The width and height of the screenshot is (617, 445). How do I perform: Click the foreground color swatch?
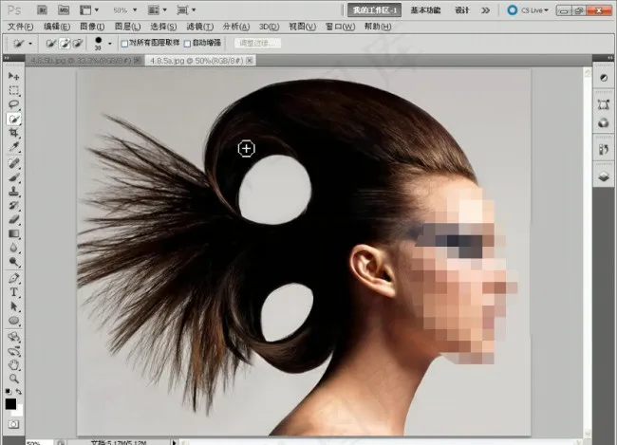10,404
